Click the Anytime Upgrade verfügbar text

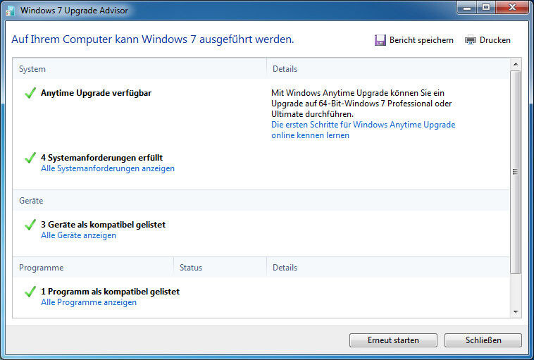pos(96,93)
